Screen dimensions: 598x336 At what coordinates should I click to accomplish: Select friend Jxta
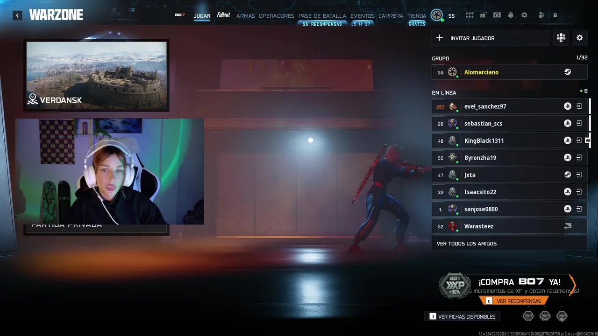pos(510,175)
